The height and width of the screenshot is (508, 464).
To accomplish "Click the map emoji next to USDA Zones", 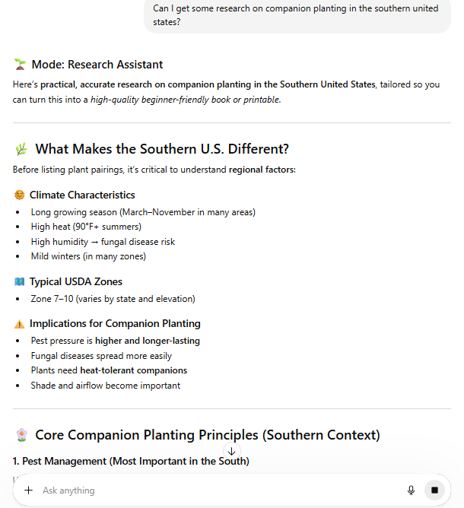I will pyautogui.click(x=19, y=282).
